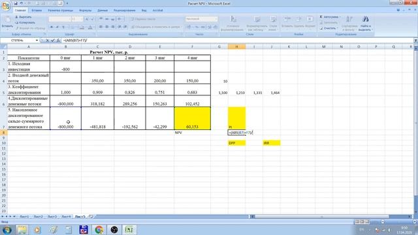Use Format Painter (Формат по образцу)

click(30, 28)
